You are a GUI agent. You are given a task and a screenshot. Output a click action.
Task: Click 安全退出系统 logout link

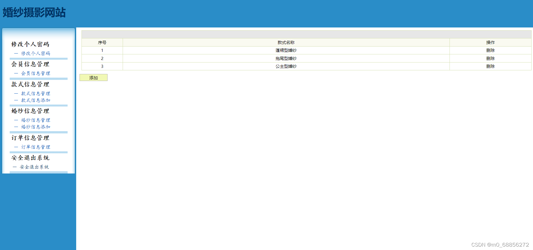click(x=34, y=167)
